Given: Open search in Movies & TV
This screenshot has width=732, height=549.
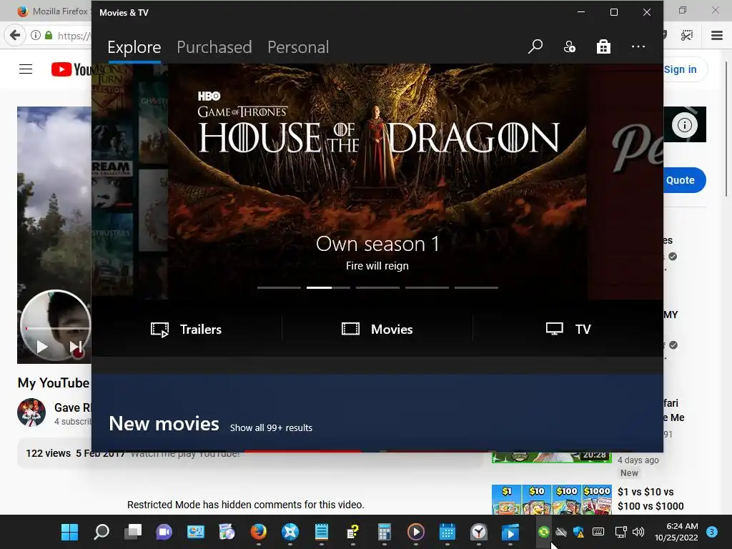Looking at the screenshot, I should (535, 46).
